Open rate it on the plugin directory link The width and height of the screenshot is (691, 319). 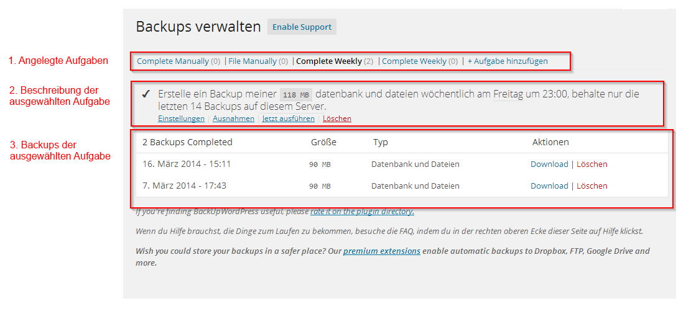coord(362,212)
